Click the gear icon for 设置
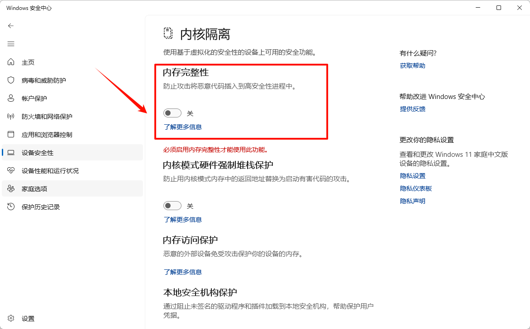Image resolution: width=530 pixels, height=329 pixels. pos(11,318)
